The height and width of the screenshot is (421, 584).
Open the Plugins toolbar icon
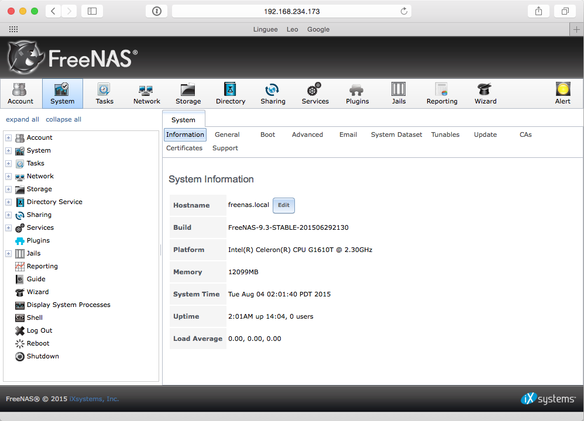coord(357,94)
